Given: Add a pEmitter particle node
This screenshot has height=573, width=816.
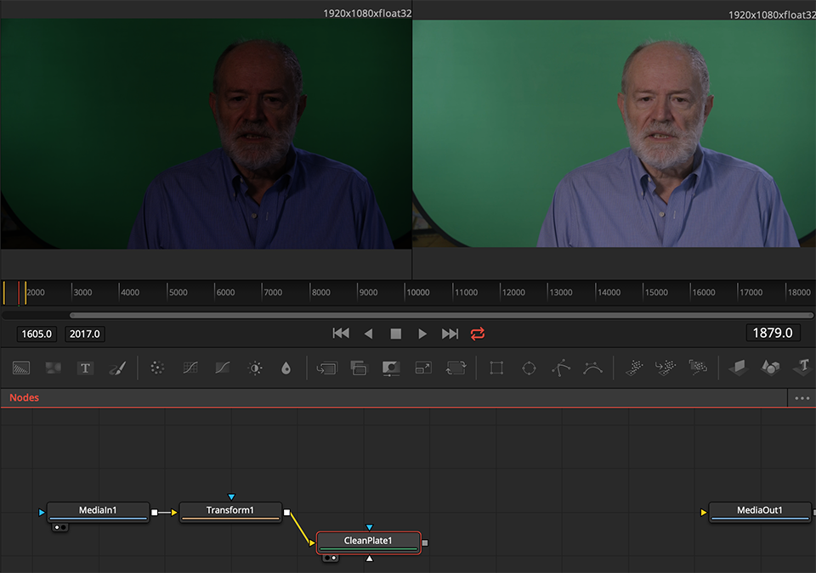Looking at the screenshot, I should pyautogui.click(x=634, y=368).
